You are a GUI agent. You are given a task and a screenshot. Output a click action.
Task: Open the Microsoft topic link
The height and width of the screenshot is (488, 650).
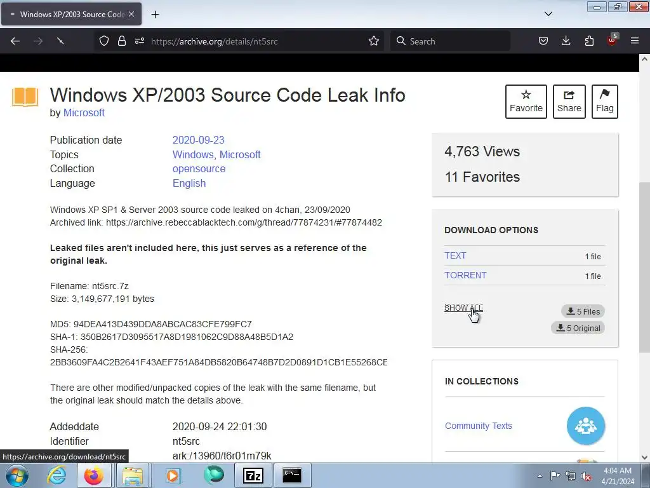[240, 155]
